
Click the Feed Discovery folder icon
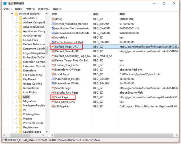pos(20,75)
